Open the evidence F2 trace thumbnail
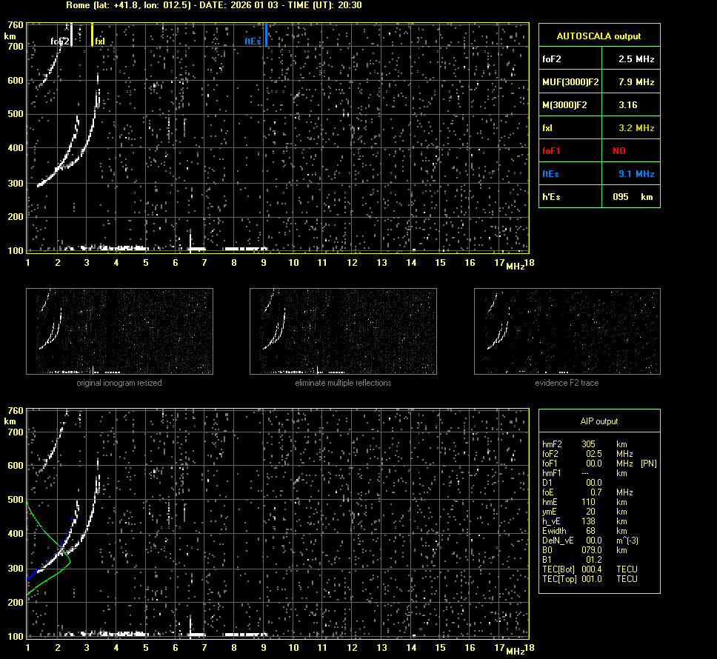The image size is (717, 659). click(567, 331)
